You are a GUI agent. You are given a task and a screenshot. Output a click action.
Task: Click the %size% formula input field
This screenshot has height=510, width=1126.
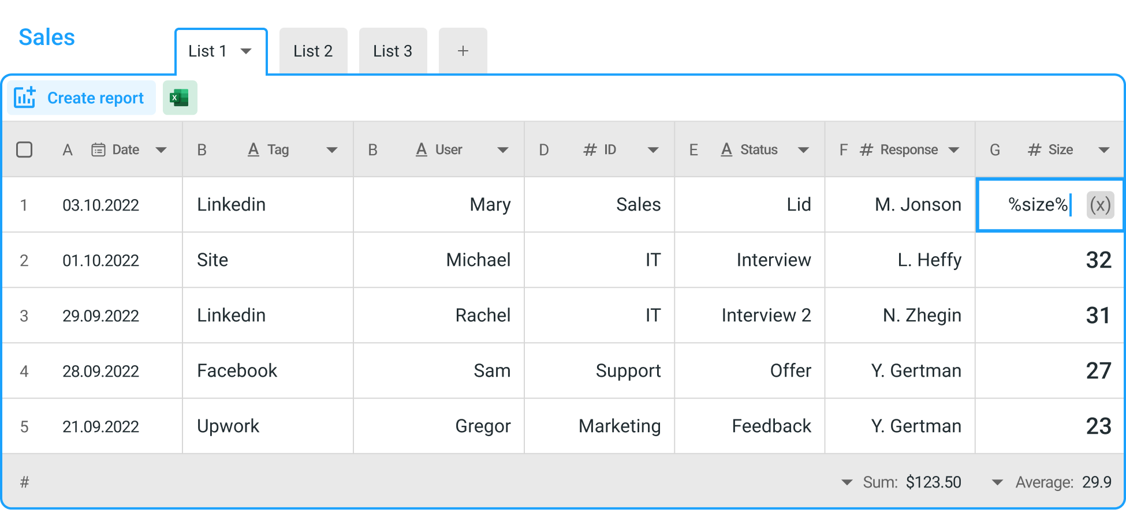[1034, 205]
